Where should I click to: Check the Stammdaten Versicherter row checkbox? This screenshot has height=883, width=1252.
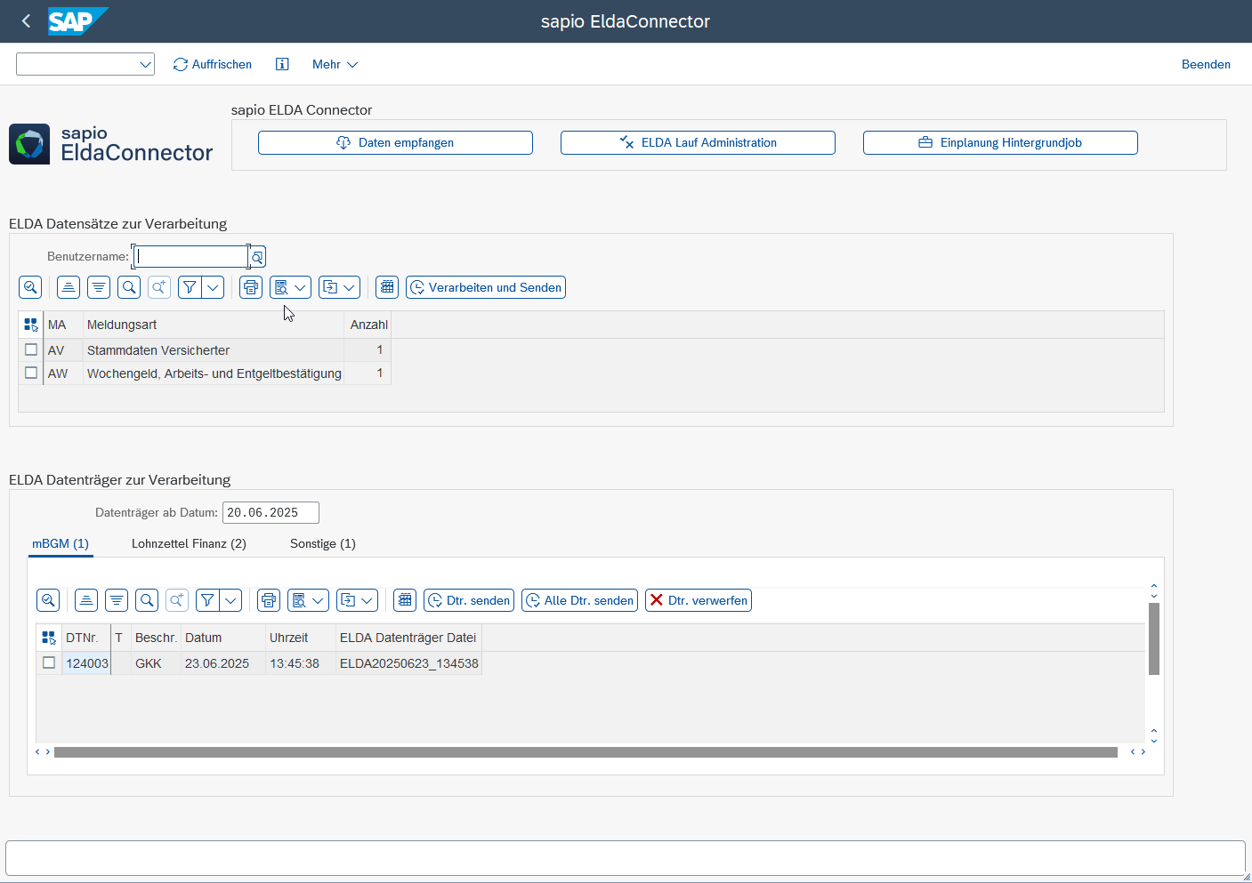pyautogui.click(x=31, y=349)
